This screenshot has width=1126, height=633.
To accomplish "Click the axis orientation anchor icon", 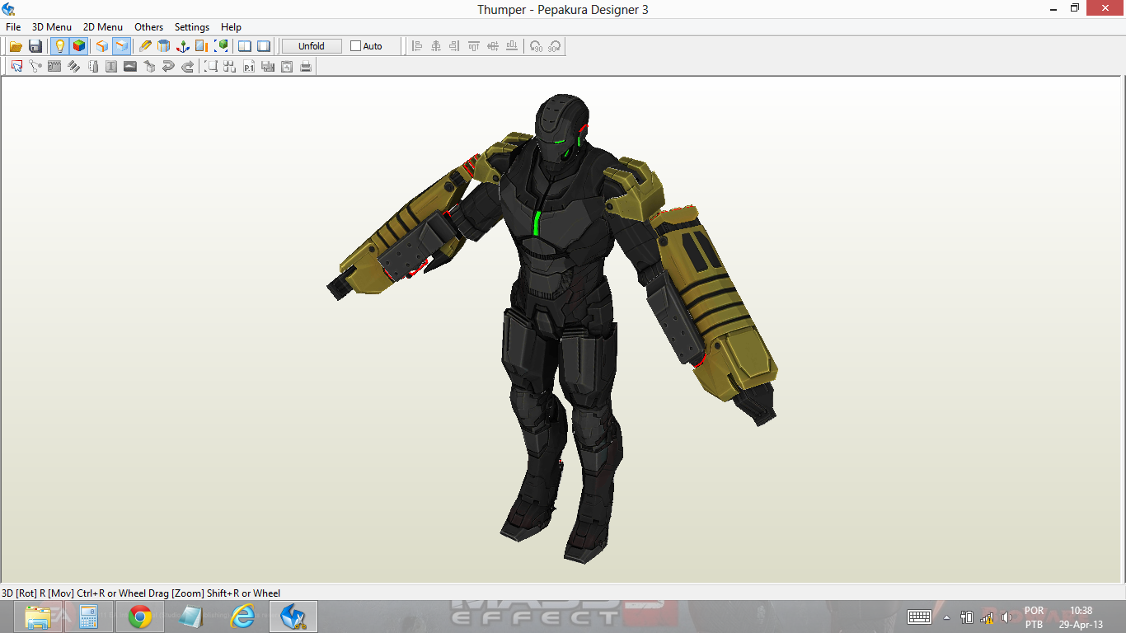I will click(183, 46).
